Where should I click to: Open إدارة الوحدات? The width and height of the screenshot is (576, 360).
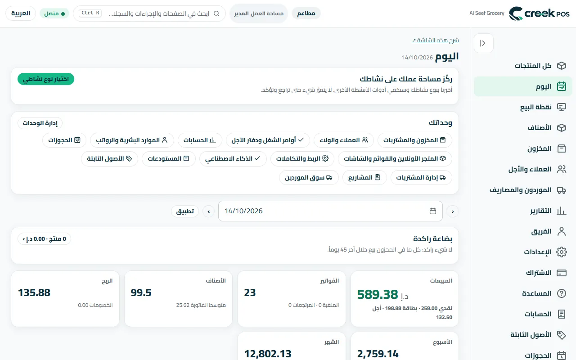pos(40,123)
